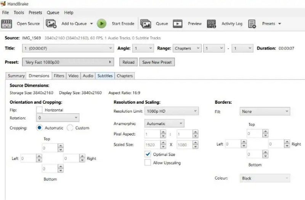
Task: Click the Preview film-frame icon
Action: pyautogui.click(x=178, y=24)
